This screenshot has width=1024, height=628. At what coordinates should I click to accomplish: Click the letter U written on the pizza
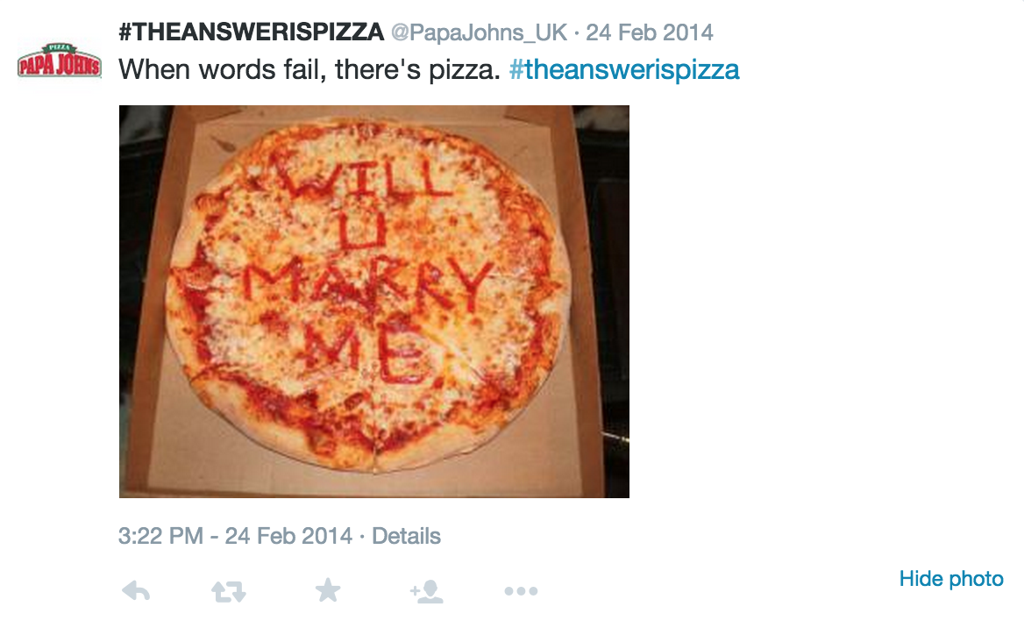[x=361, y=229]
